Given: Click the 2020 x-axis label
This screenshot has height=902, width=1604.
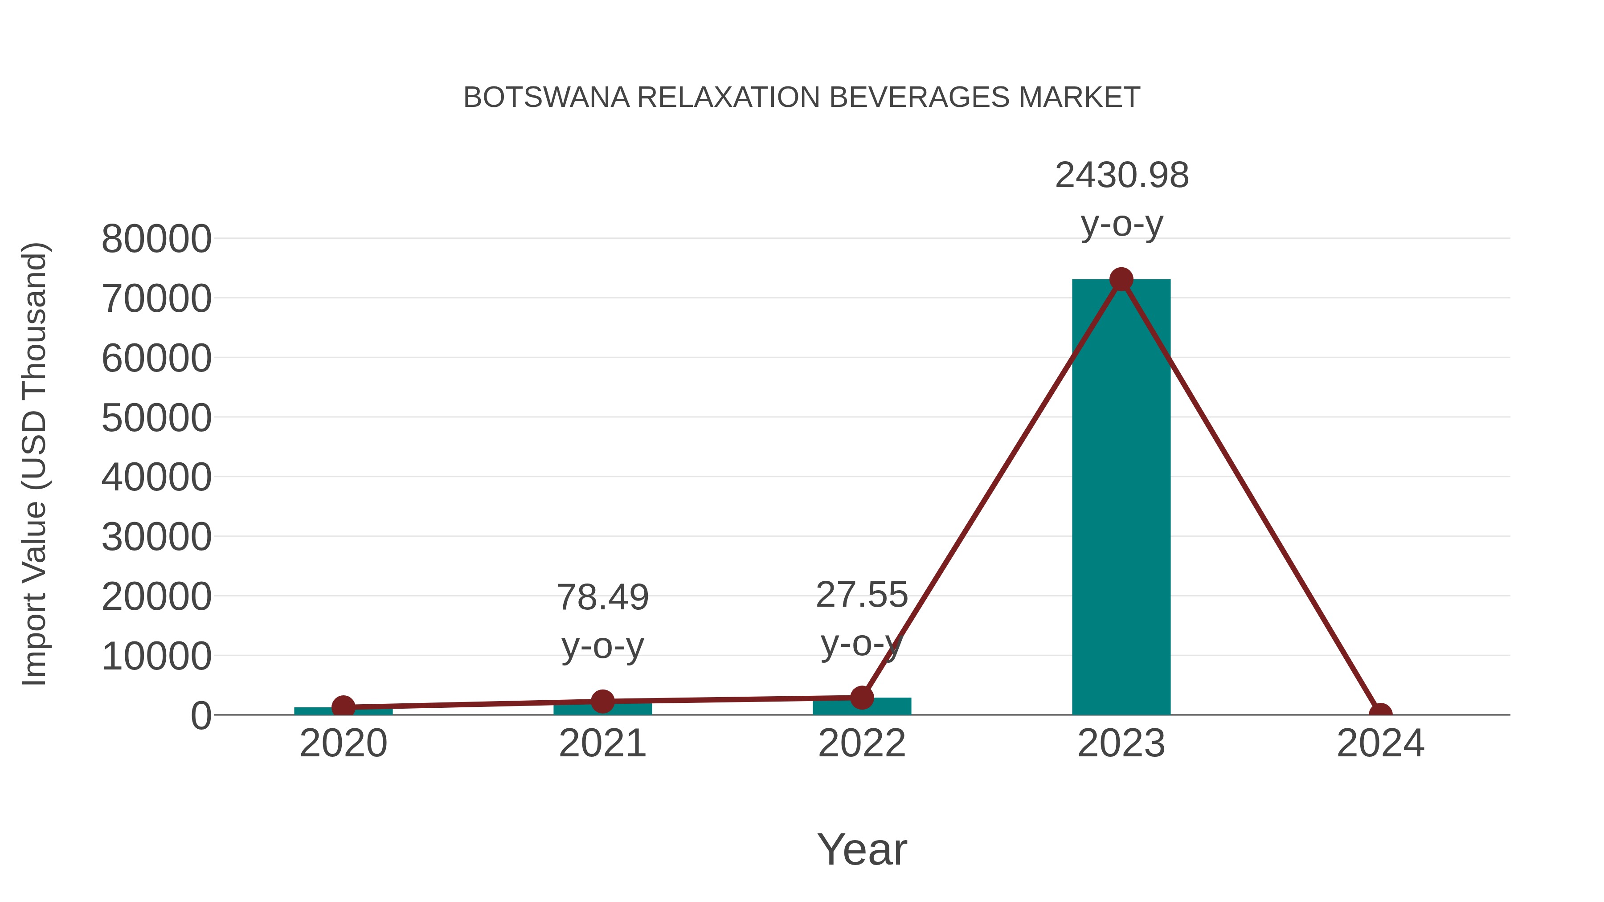Looking at the screenshot, I should (343, 743).
